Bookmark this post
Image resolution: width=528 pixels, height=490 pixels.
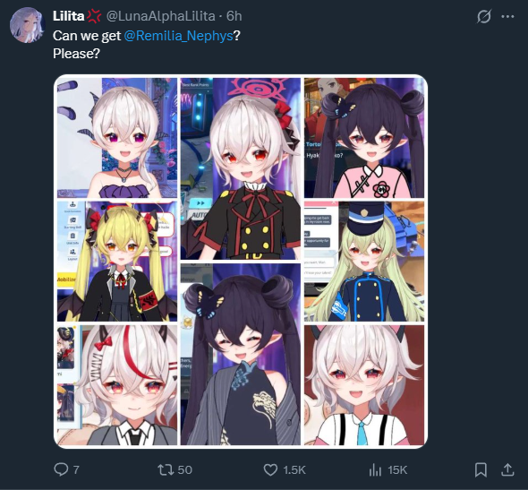[x=481, y=469]
